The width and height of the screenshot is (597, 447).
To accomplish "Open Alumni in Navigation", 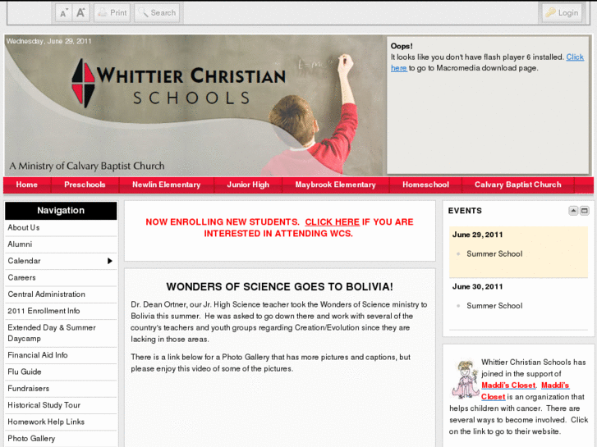I will (61, 244).
